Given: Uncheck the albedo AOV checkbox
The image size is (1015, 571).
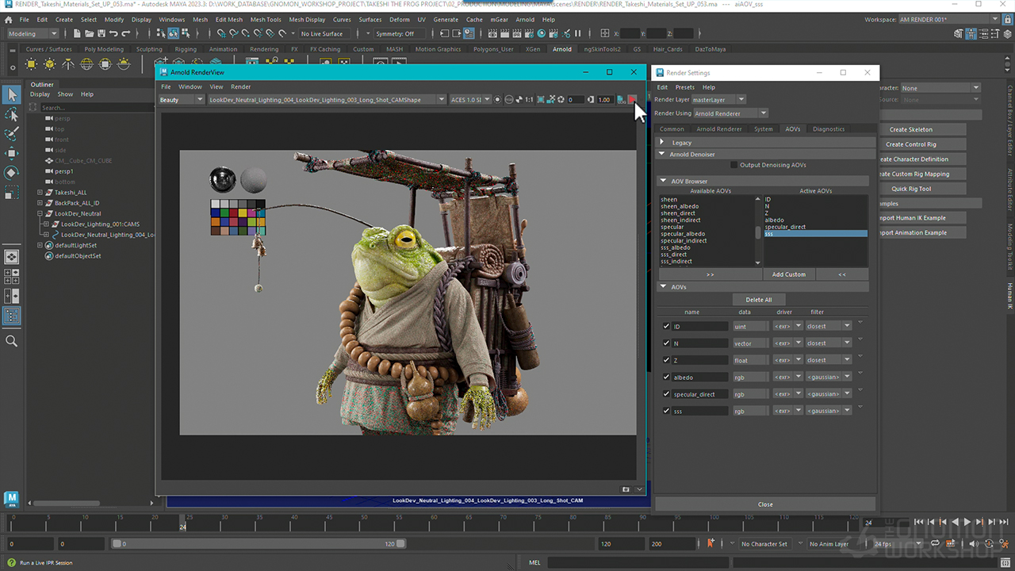Looking at the screenshot, I should pos(666,377).
